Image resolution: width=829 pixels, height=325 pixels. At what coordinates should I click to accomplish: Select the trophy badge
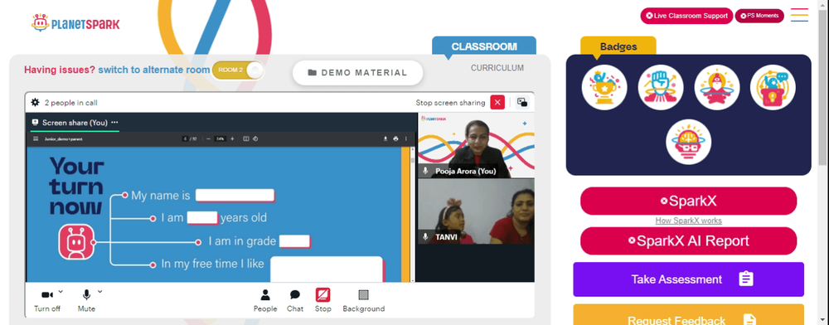604,88
